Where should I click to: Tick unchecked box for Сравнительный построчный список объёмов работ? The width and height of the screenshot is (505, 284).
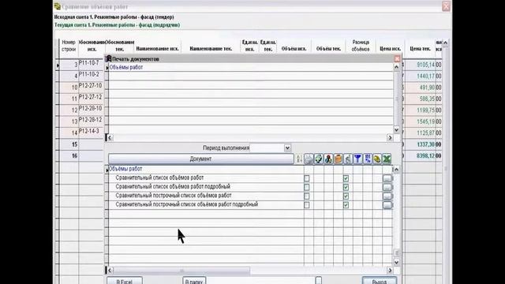[307, 196]
